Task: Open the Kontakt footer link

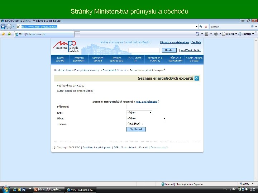Action: 144,148
